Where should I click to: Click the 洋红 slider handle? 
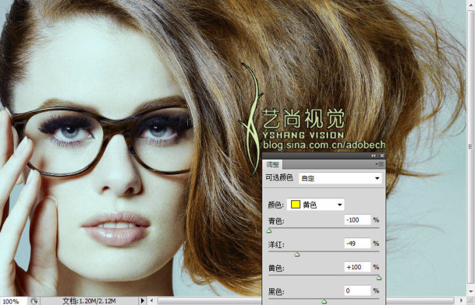pyautogui.click(x=297, y=255)
